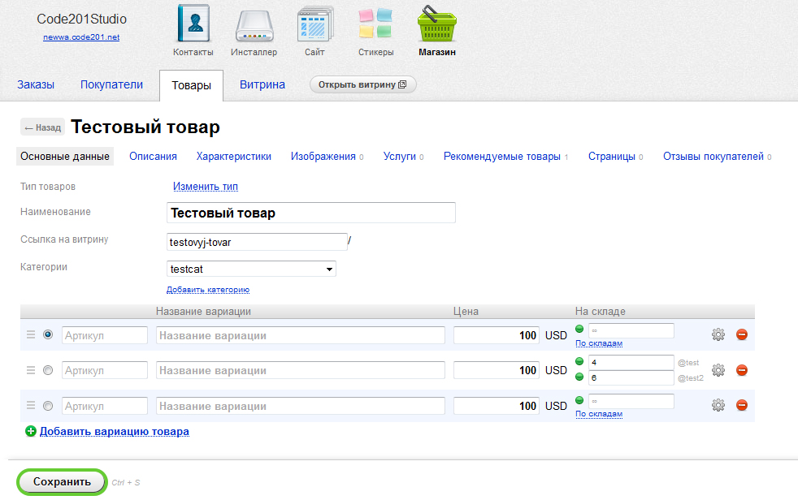Expand По складам for first variation
The width and height of the screenshot is (798, 500).
(599, 343)
